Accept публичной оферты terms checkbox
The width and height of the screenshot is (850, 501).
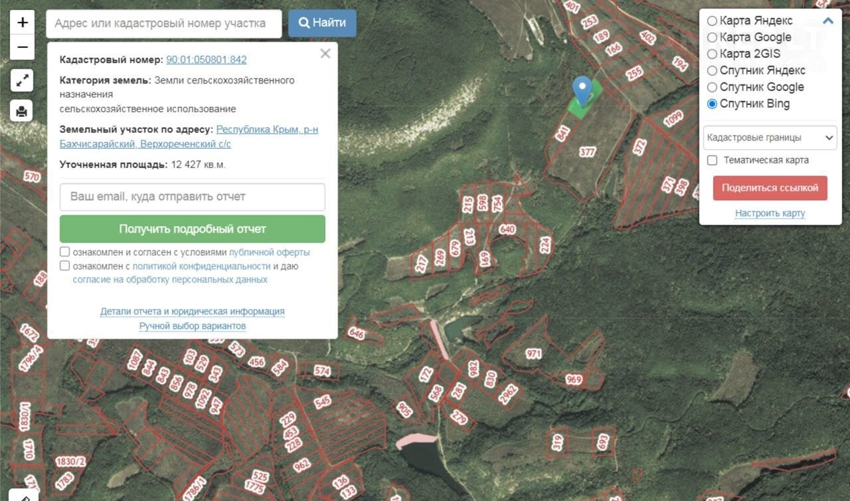tap(65, 252)
